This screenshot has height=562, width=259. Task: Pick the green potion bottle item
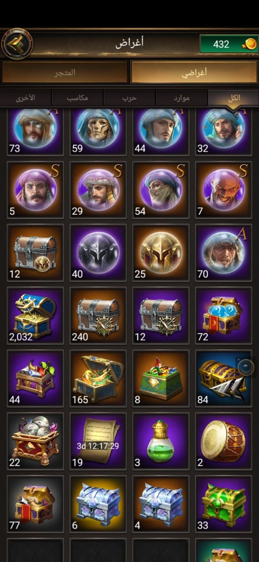pos(161,441)
